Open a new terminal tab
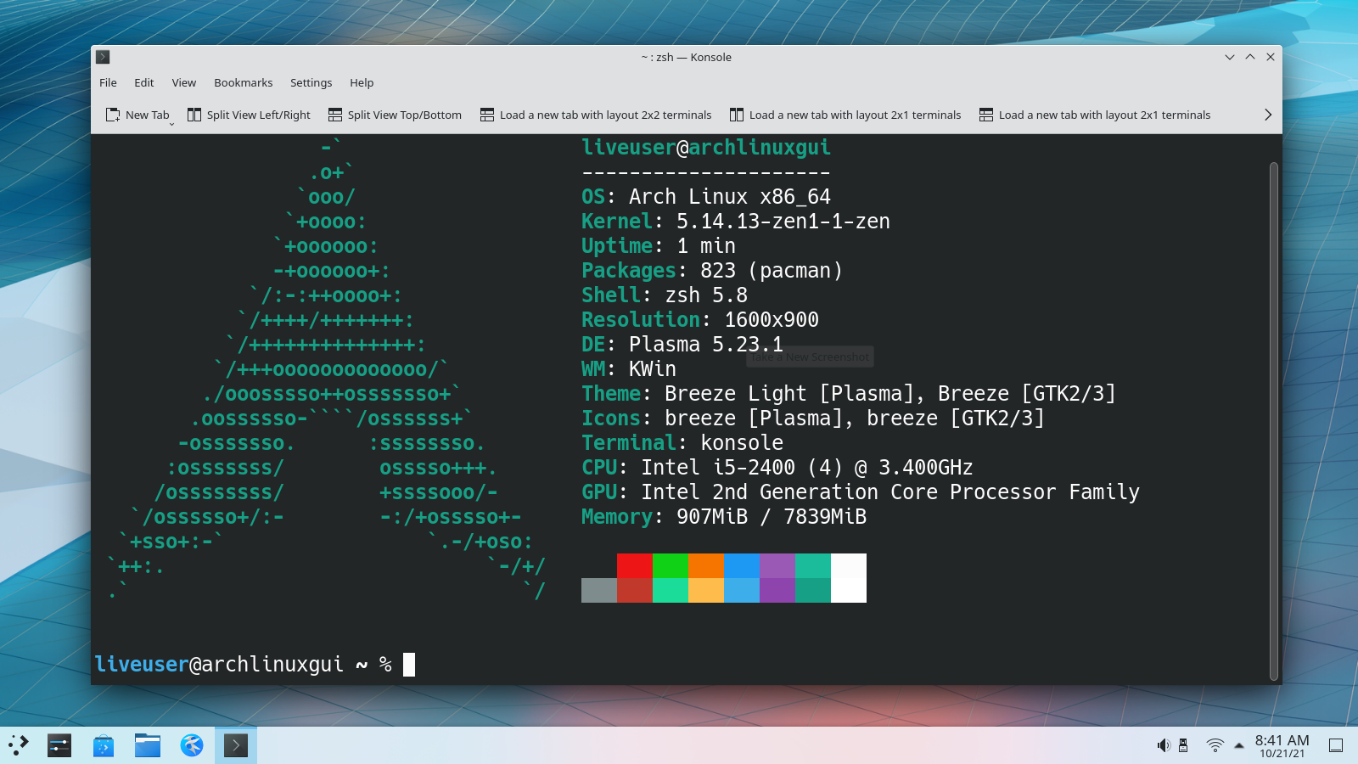Image resolution: width=1358 pixels, height=764 pixels. pos(137,115)
